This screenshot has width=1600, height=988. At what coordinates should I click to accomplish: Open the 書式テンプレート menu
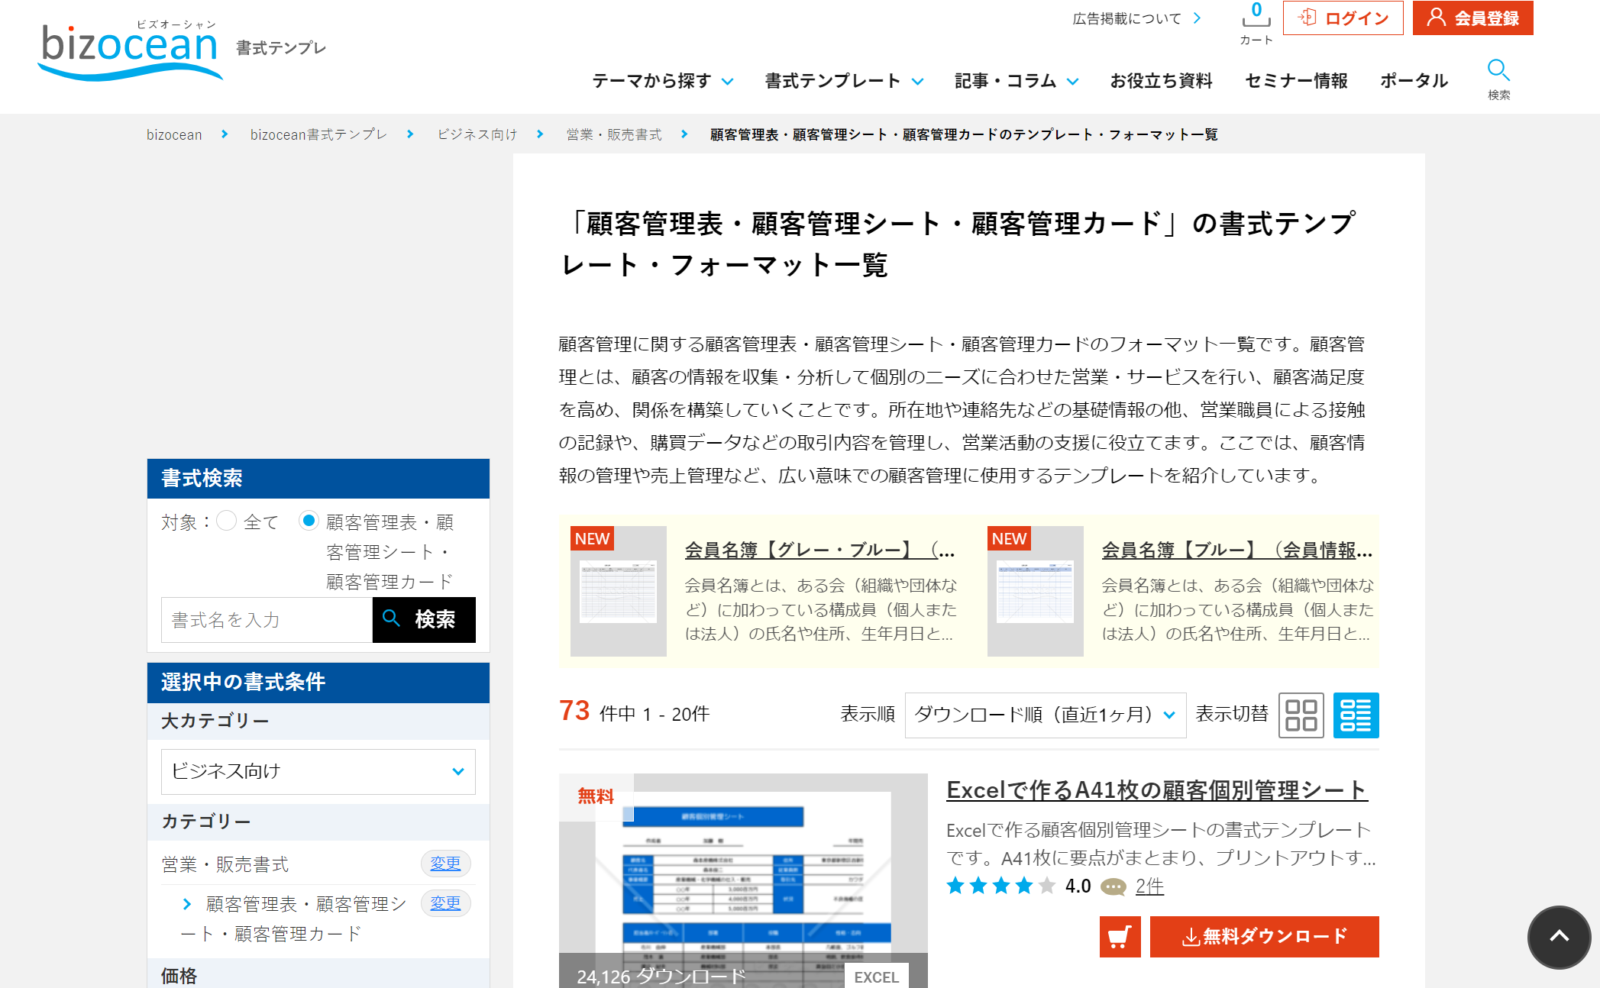840,81
